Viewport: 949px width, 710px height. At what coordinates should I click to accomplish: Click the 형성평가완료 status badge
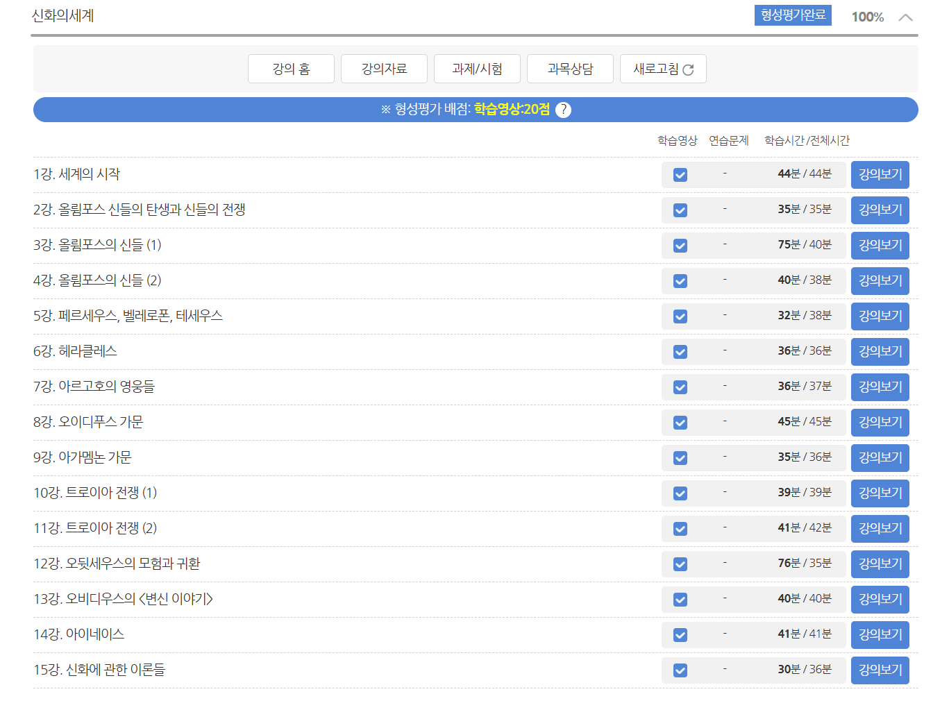coord(793,15)
